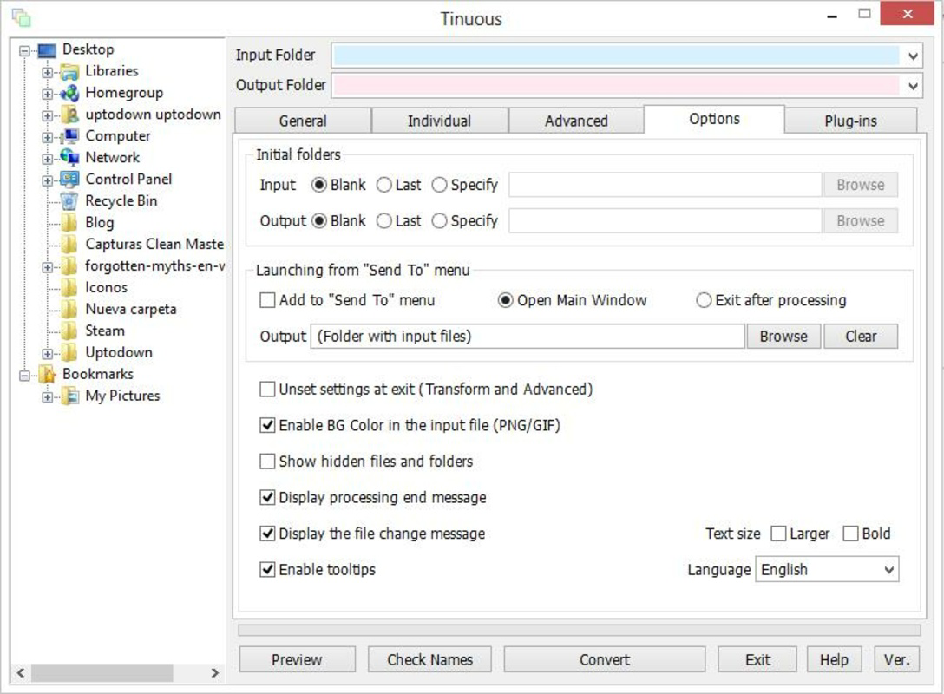
Task: Expand the Network tree node
Action: pos(48,160)
